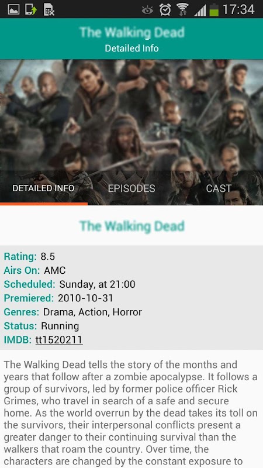Tap the show synopsis paragraph
263x468 pixels.
pos(130,413)
